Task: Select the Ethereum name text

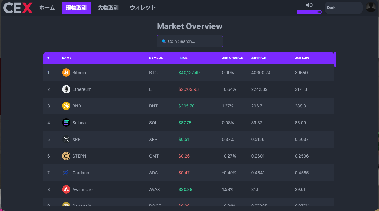Action: click(82, 89)
